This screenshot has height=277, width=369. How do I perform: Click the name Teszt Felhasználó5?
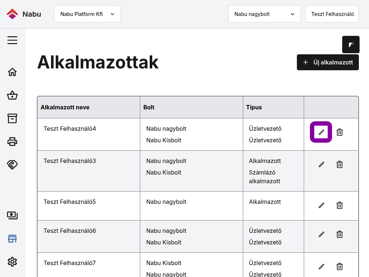point(70,202)
